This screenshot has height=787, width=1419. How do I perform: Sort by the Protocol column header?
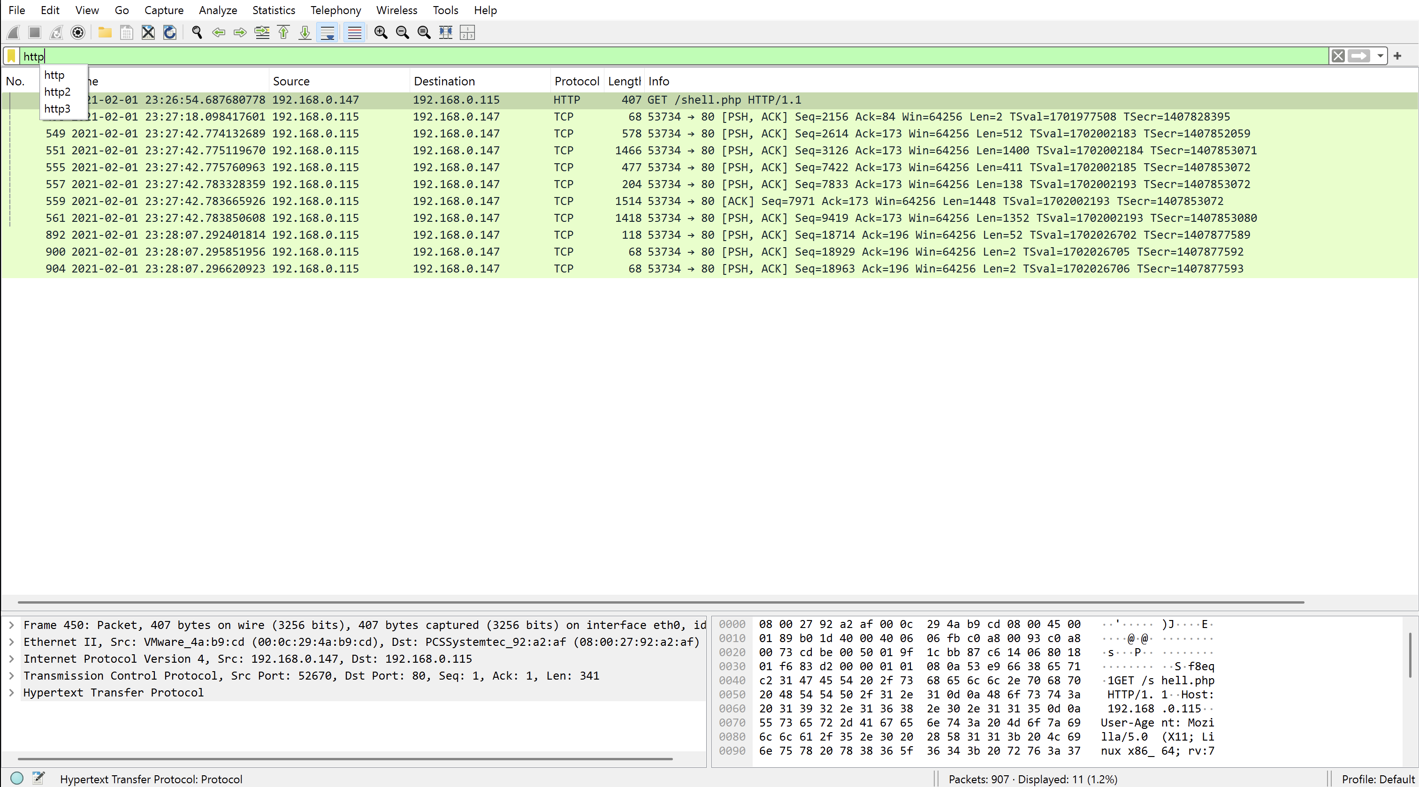[x=577, y=81]
